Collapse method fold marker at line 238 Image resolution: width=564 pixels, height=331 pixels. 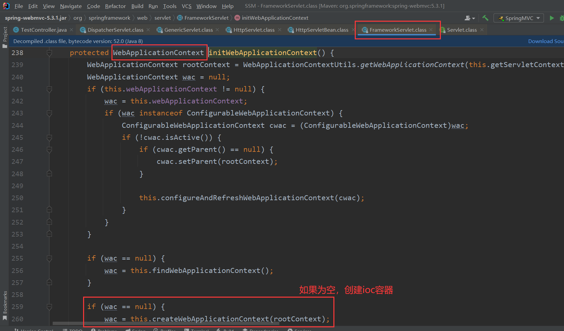click(x=49, y=53)
